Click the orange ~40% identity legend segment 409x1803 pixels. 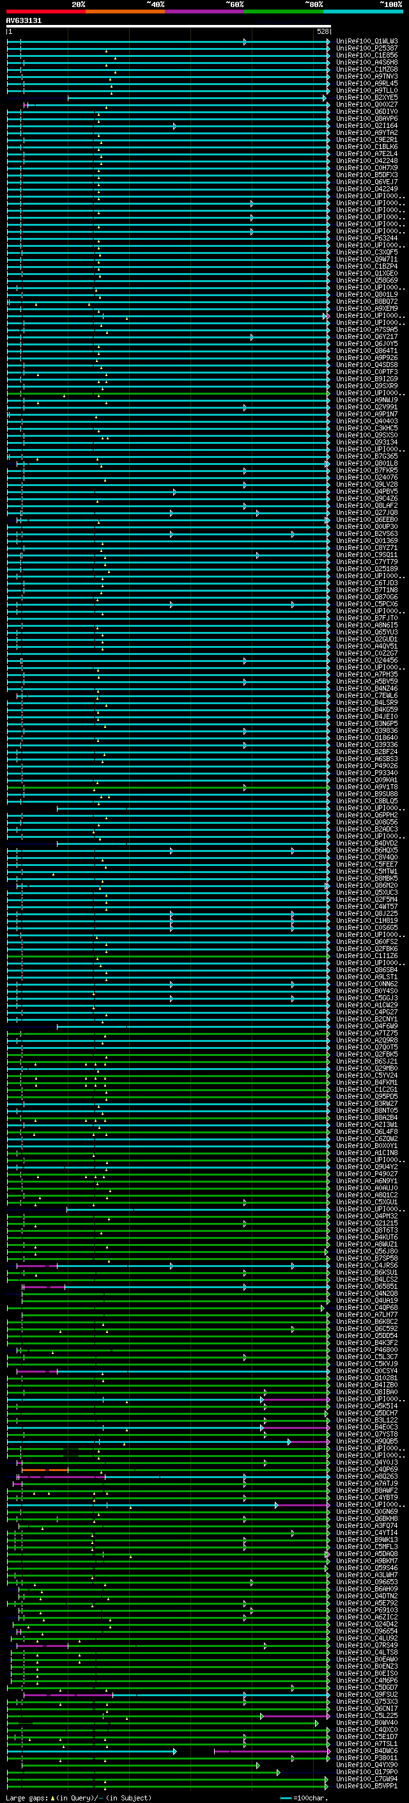pos(125,12)
